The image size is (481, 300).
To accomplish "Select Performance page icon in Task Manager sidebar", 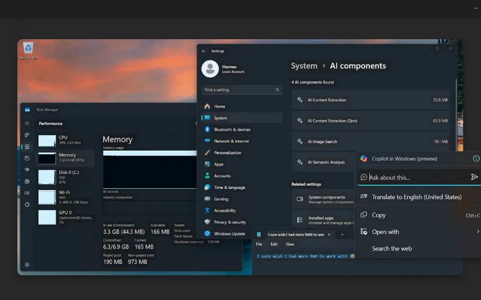I will coord(27,146).
